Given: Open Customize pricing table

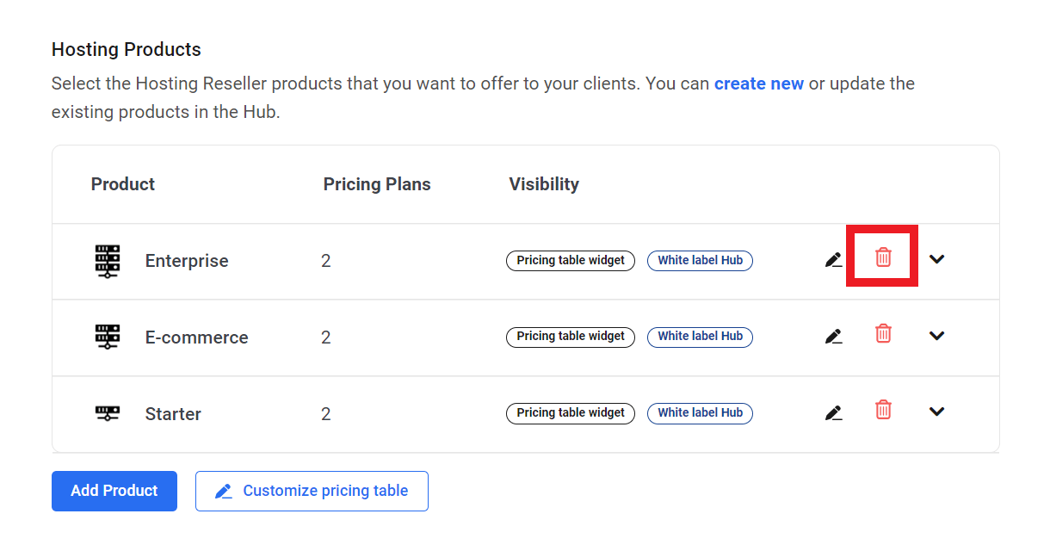Looking at the screenshot, I should click(312, 491).
